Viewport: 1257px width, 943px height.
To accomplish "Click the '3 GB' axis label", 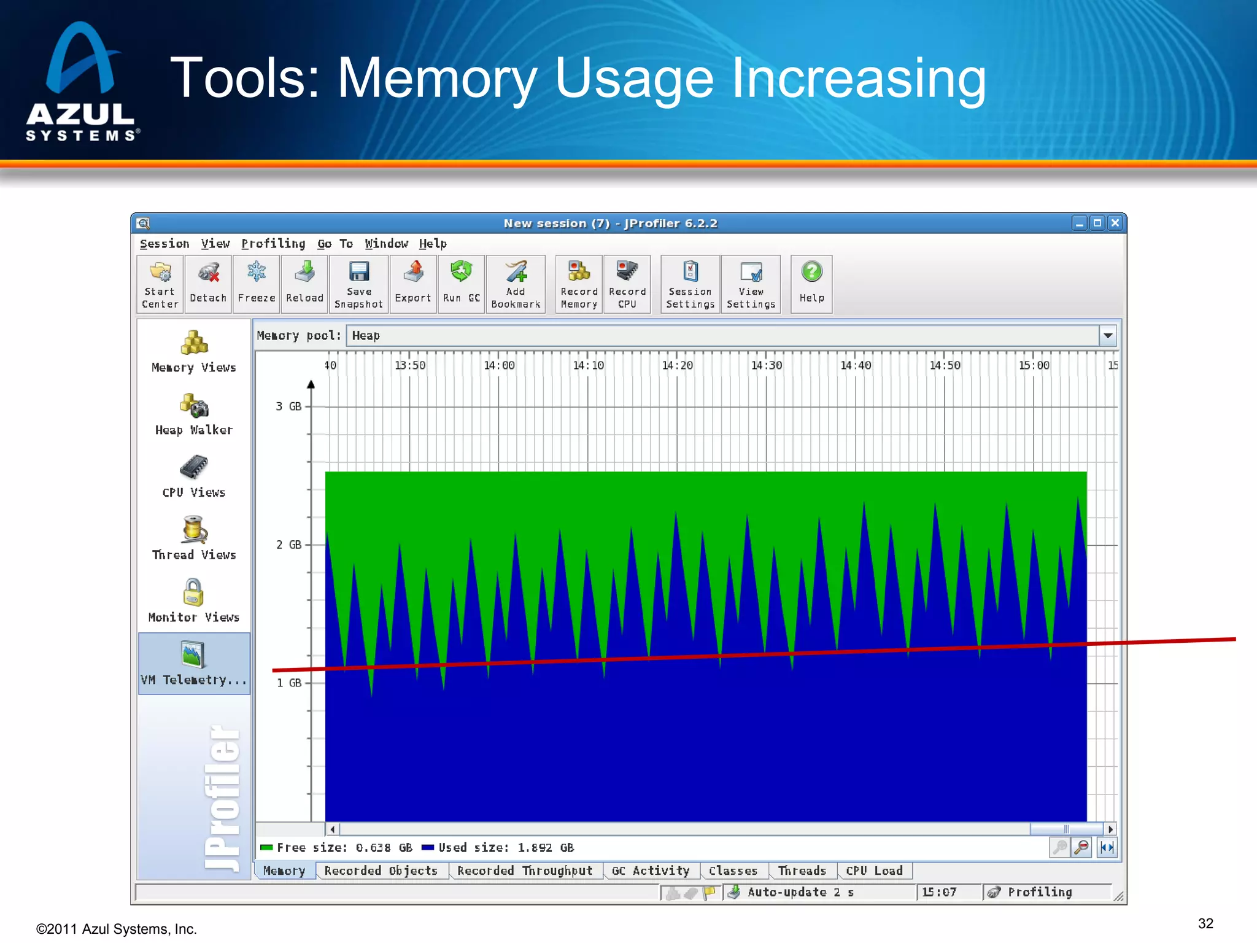I will (288, 406).
